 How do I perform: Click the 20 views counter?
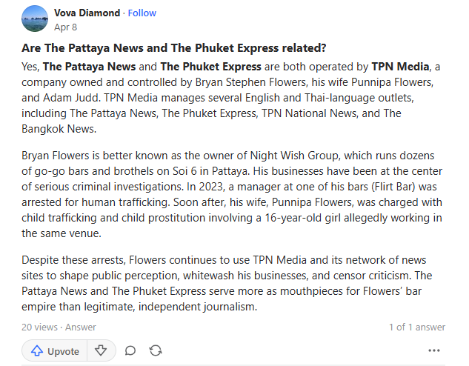39,327
